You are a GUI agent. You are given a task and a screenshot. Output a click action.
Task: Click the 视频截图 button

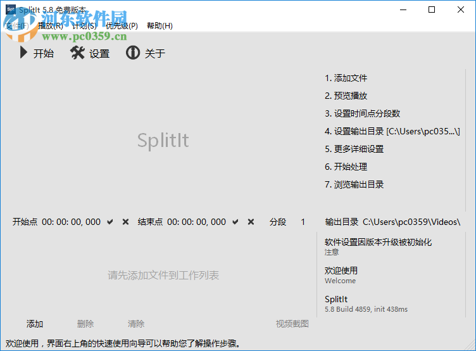coord(292,324)
